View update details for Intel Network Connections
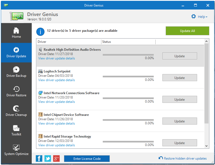Viewport: 215px width, 165px height. coord(56,102)
